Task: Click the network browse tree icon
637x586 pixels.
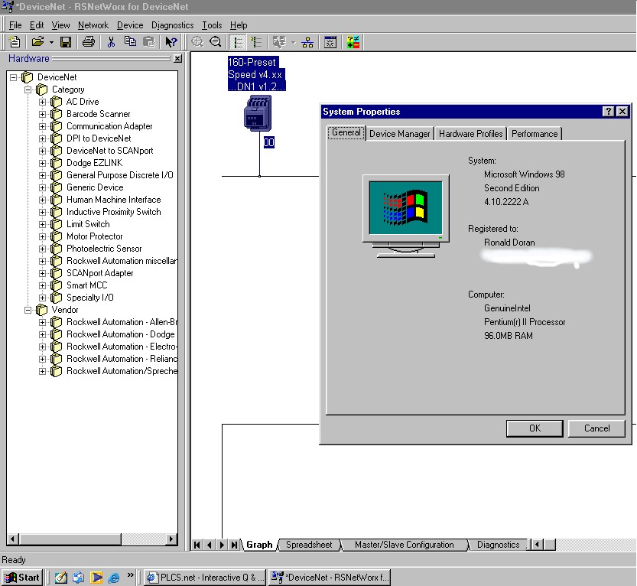Action: tap(307, 42)
